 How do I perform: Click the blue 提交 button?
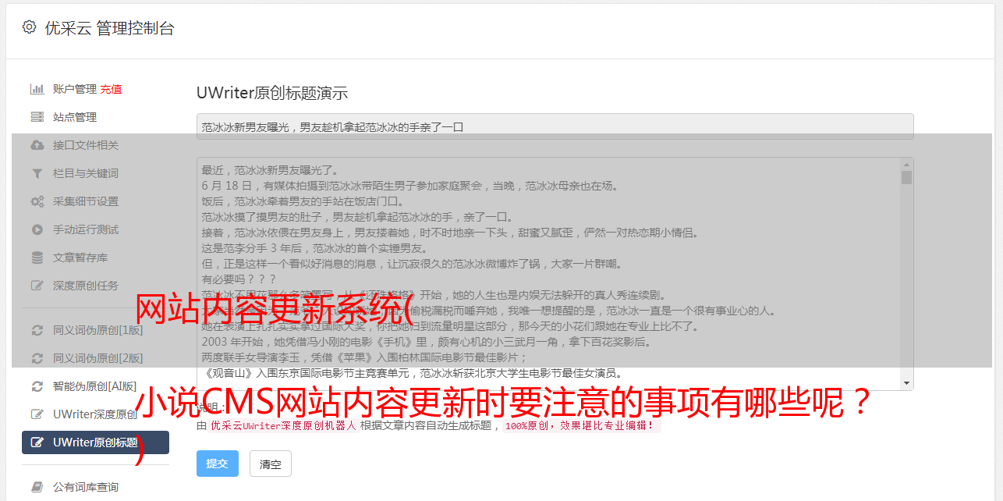click(x=217, y=464)
